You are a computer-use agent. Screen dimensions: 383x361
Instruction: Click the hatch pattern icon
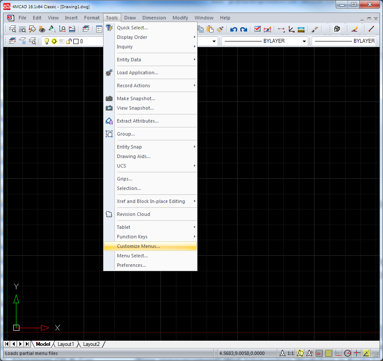(337, 29)
